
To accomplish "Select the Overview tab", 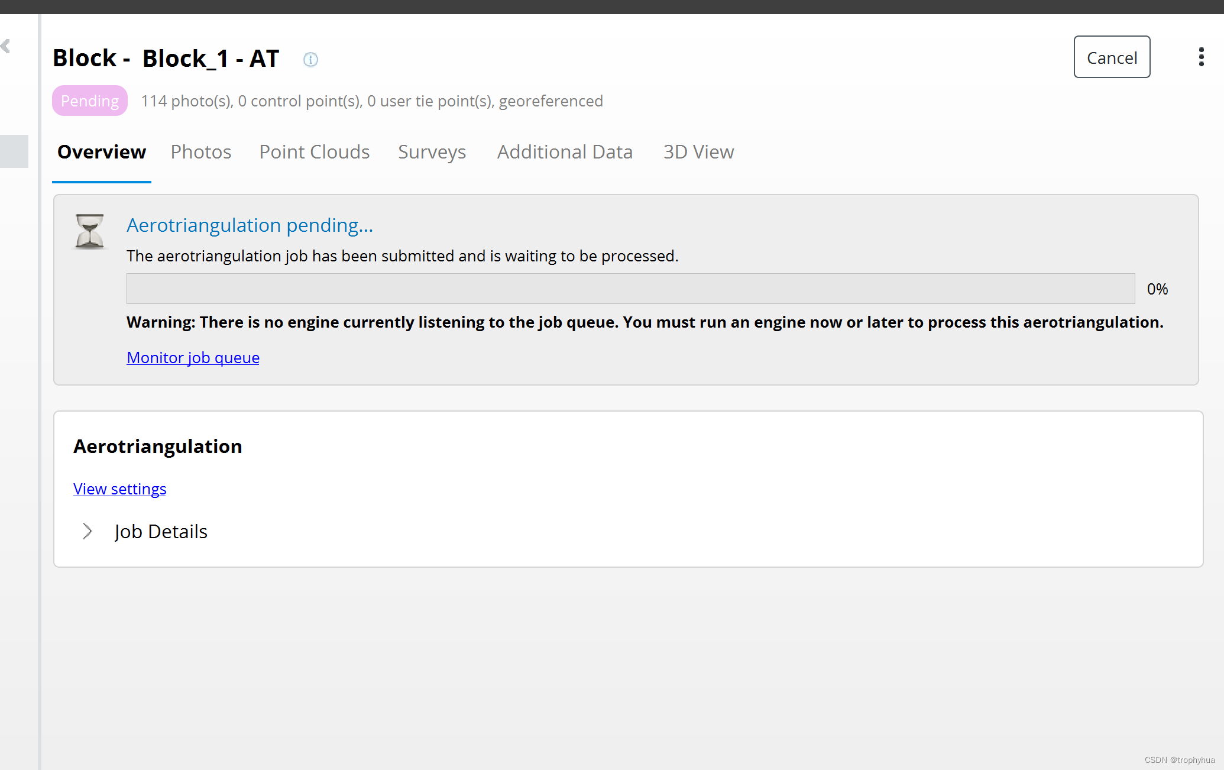I will (x=102, y=152).
